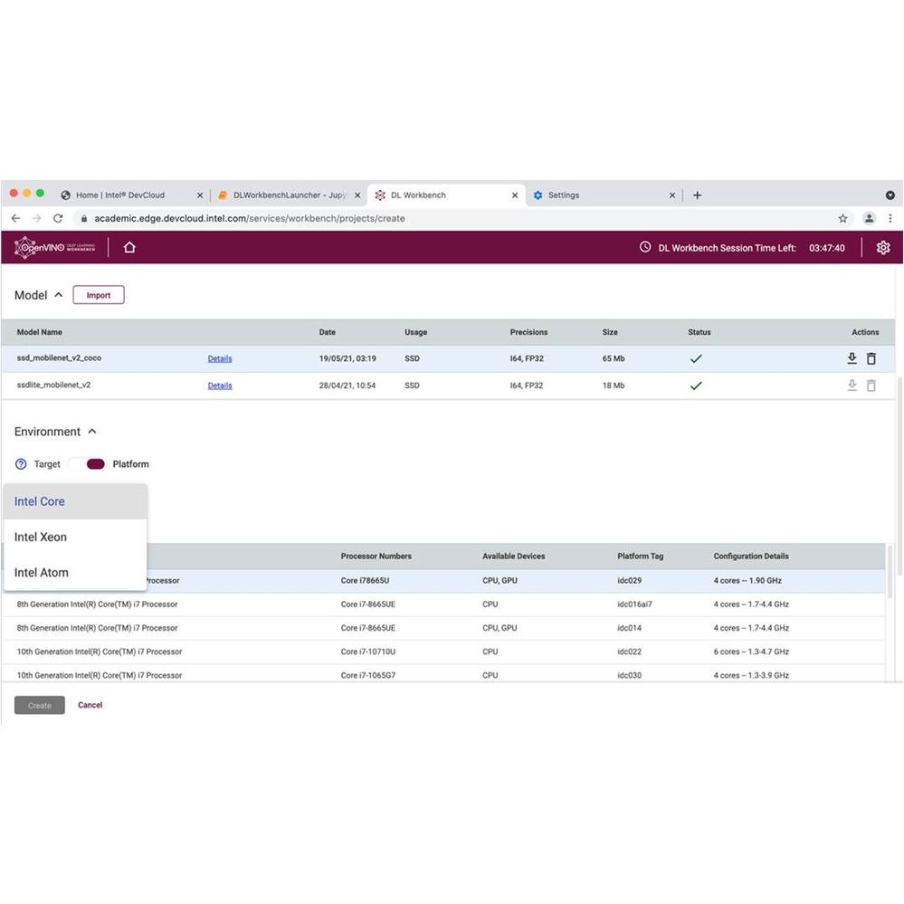904x904 pixels.
Task: Switch to DLWorkbenchLauncher Jupyter tab
Action: pyautogui.click(x=289, y=195)
